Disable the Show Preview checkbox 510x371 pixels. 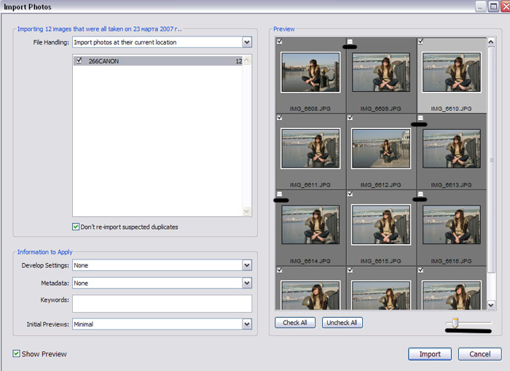[16, 354]
